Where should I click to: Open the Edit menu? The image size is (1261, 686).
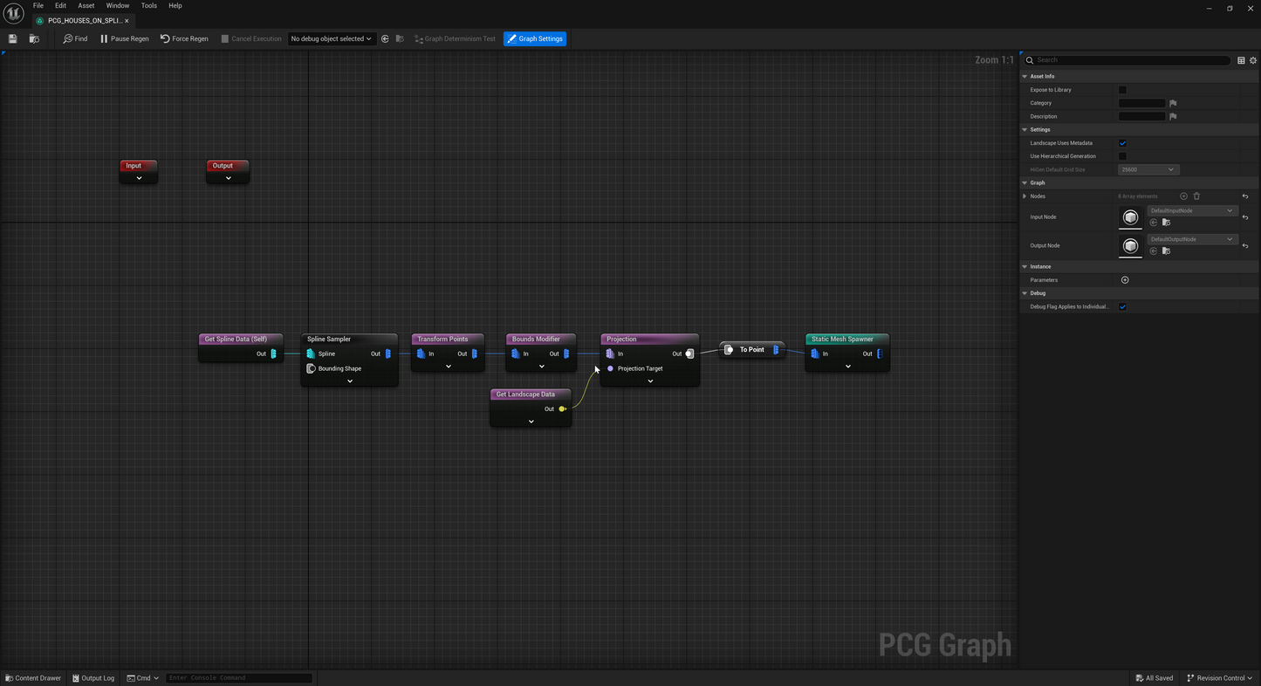(60, 5)
